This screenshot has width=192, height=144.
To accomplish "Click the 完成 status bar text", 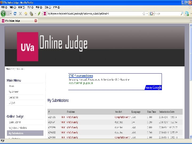I will click(2, 141).
